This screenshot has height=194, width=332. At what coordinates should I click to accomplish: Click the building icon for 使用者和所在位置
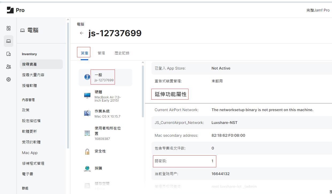[87, 132]
